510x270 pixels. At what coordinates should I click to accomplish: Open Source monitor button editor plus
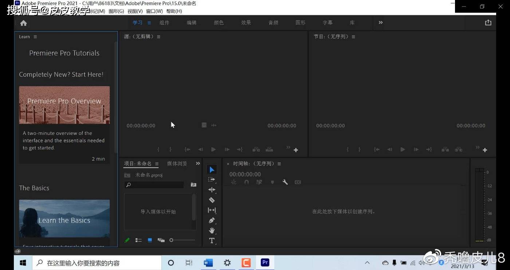tap(296, 150)
